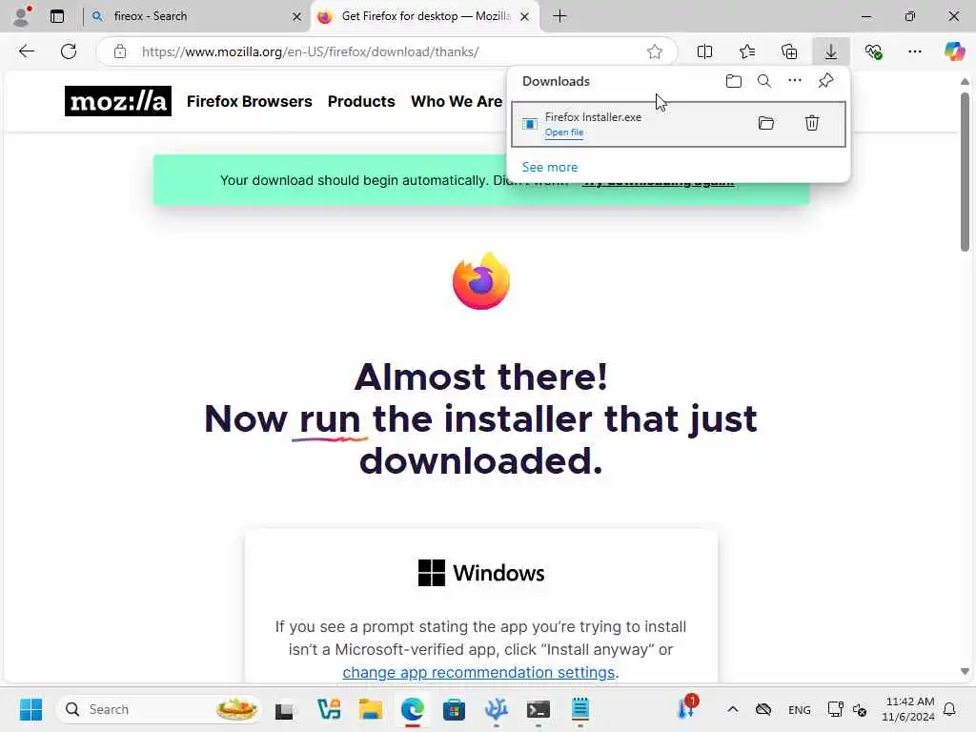Open the notifications bell
The width and height of the screenshot is (976, 732).
950,709
